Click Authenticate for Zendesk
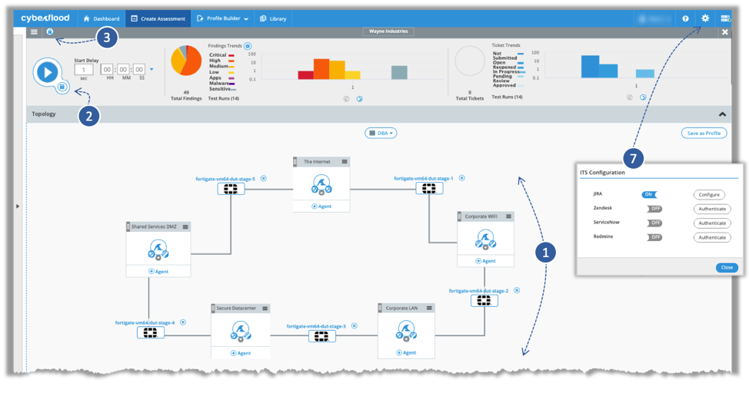 712,209
